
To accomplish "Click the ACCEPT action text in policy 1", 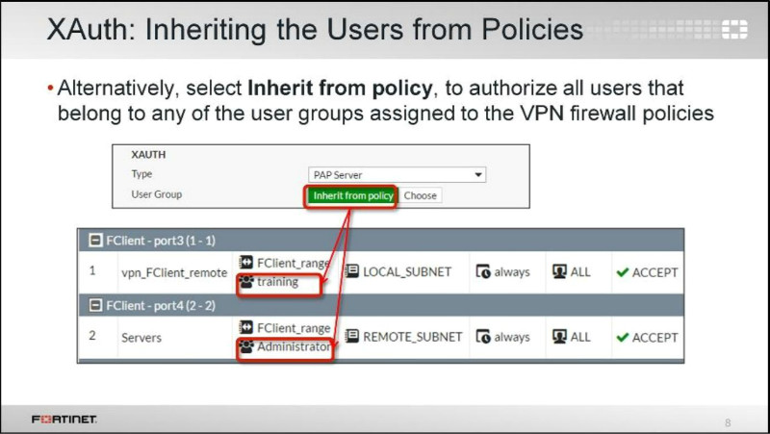I will click(655, 272).
